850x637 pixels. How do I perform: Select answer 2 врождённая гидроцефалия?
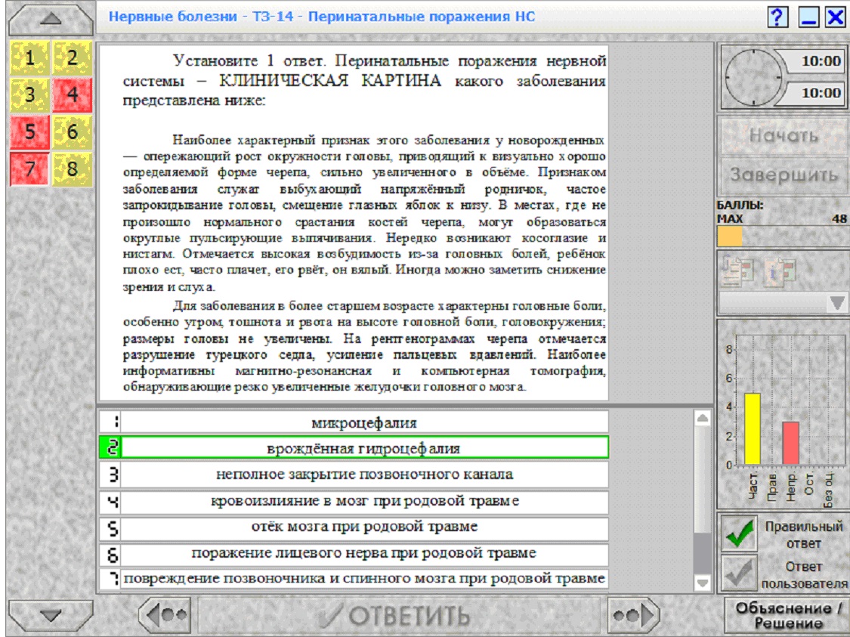(354, 448)
